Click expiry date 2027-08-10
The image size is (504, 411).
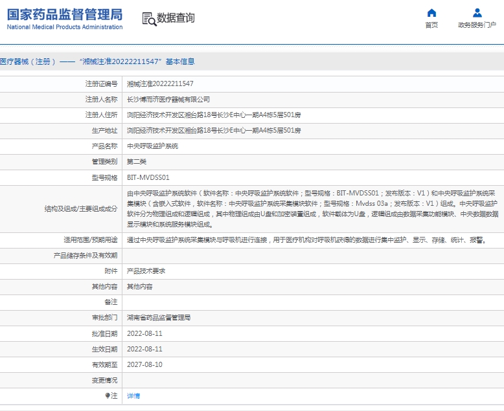tap(144, 365)
